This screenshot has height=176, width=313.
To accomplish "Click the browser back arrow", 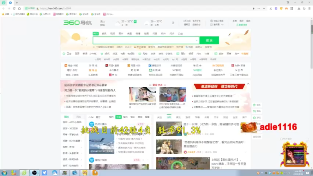I will (x=4, y=9).
